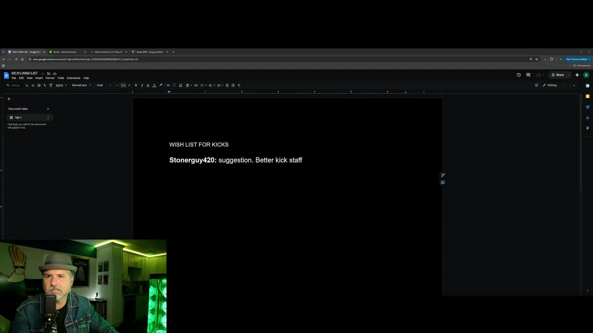Screen dimensions: 593x333
Task: Open a new browser tab
Action: pos(173,52)
